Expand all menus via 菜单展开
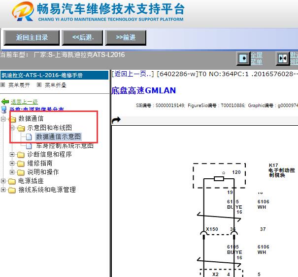This screenshot has height=277, width=298. click(x=19, y=85)
